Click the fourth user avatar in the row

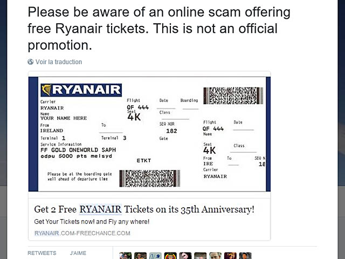click(x=170, y=256)
